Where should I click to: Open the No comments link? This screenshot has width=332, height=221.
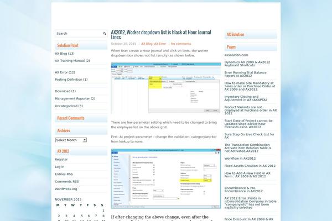pyautogui.click(x=181, y=44)
